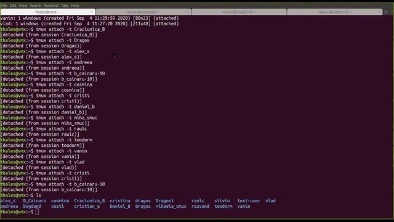Screen dimensions: 394x222
Task: Click the teodorm directory in ls output
Action: tap(223, 207)
